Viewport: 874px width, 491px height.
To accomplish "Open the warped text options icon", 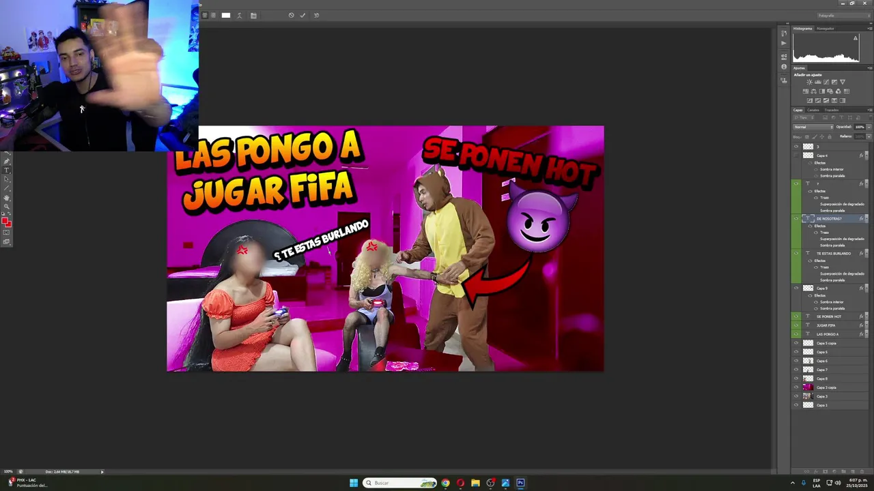I will pos(240,15).
